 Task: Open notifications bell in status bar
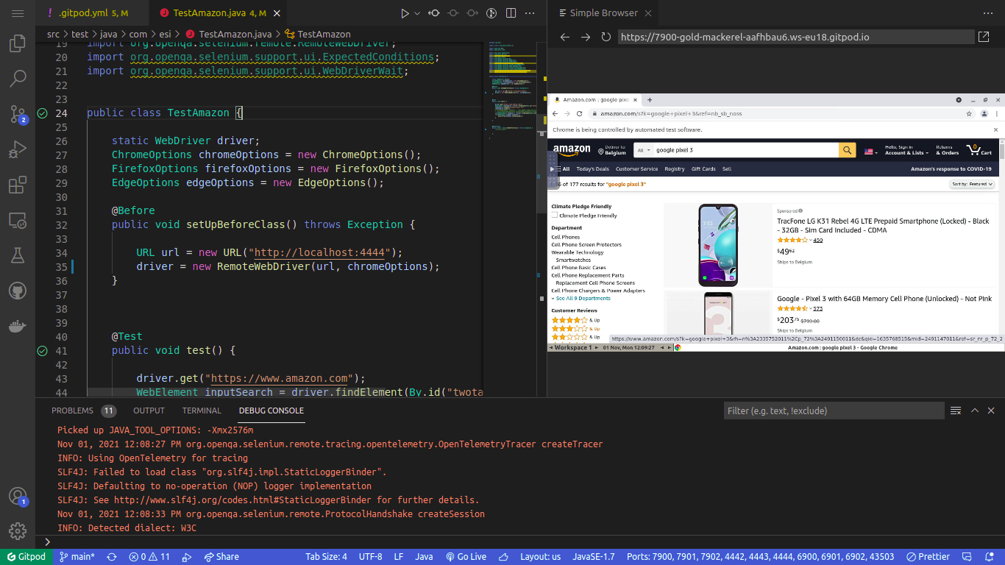coord(988,557)
